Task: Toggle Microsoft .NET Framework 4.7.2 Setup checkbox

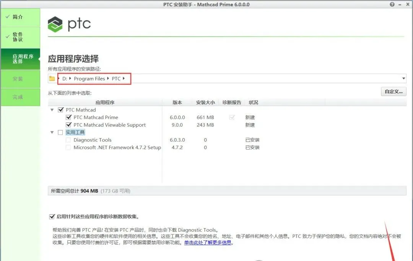Action: [x=68, y=147]
